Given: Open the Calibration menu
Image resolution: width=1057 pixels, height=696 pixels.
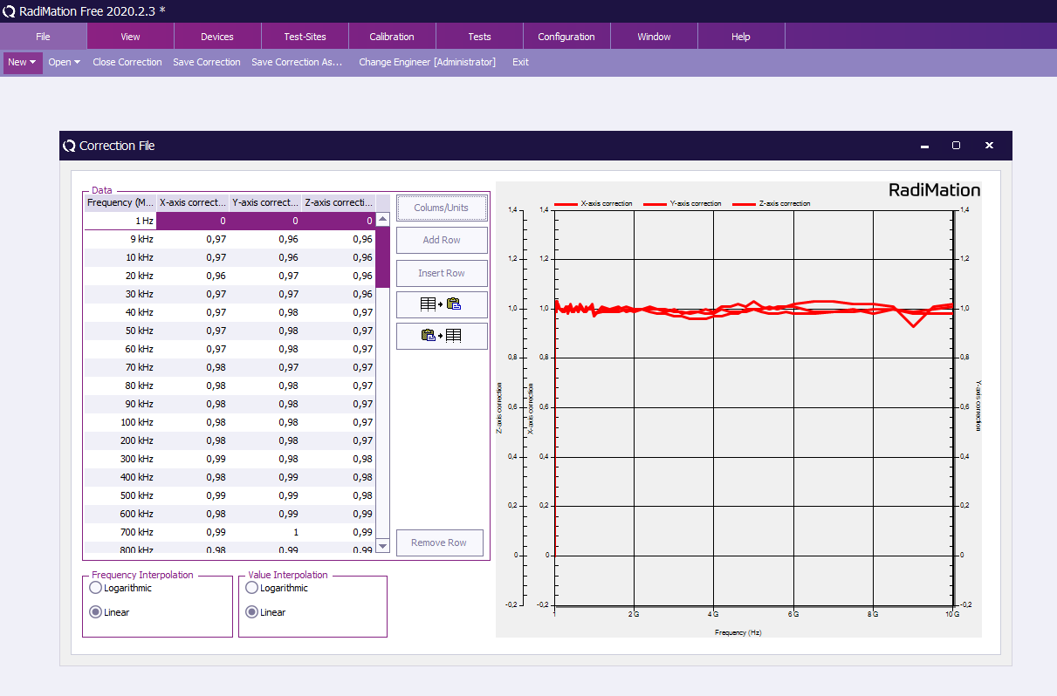Looking at the screenshot, I should (x=392, y=37).
